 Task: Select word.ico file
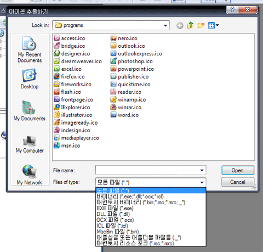(x=124, y=115)
